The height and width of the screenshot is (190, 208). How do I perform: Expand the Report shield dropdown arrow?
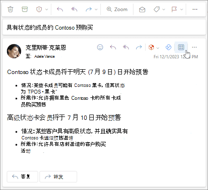(x=46, y=10)
